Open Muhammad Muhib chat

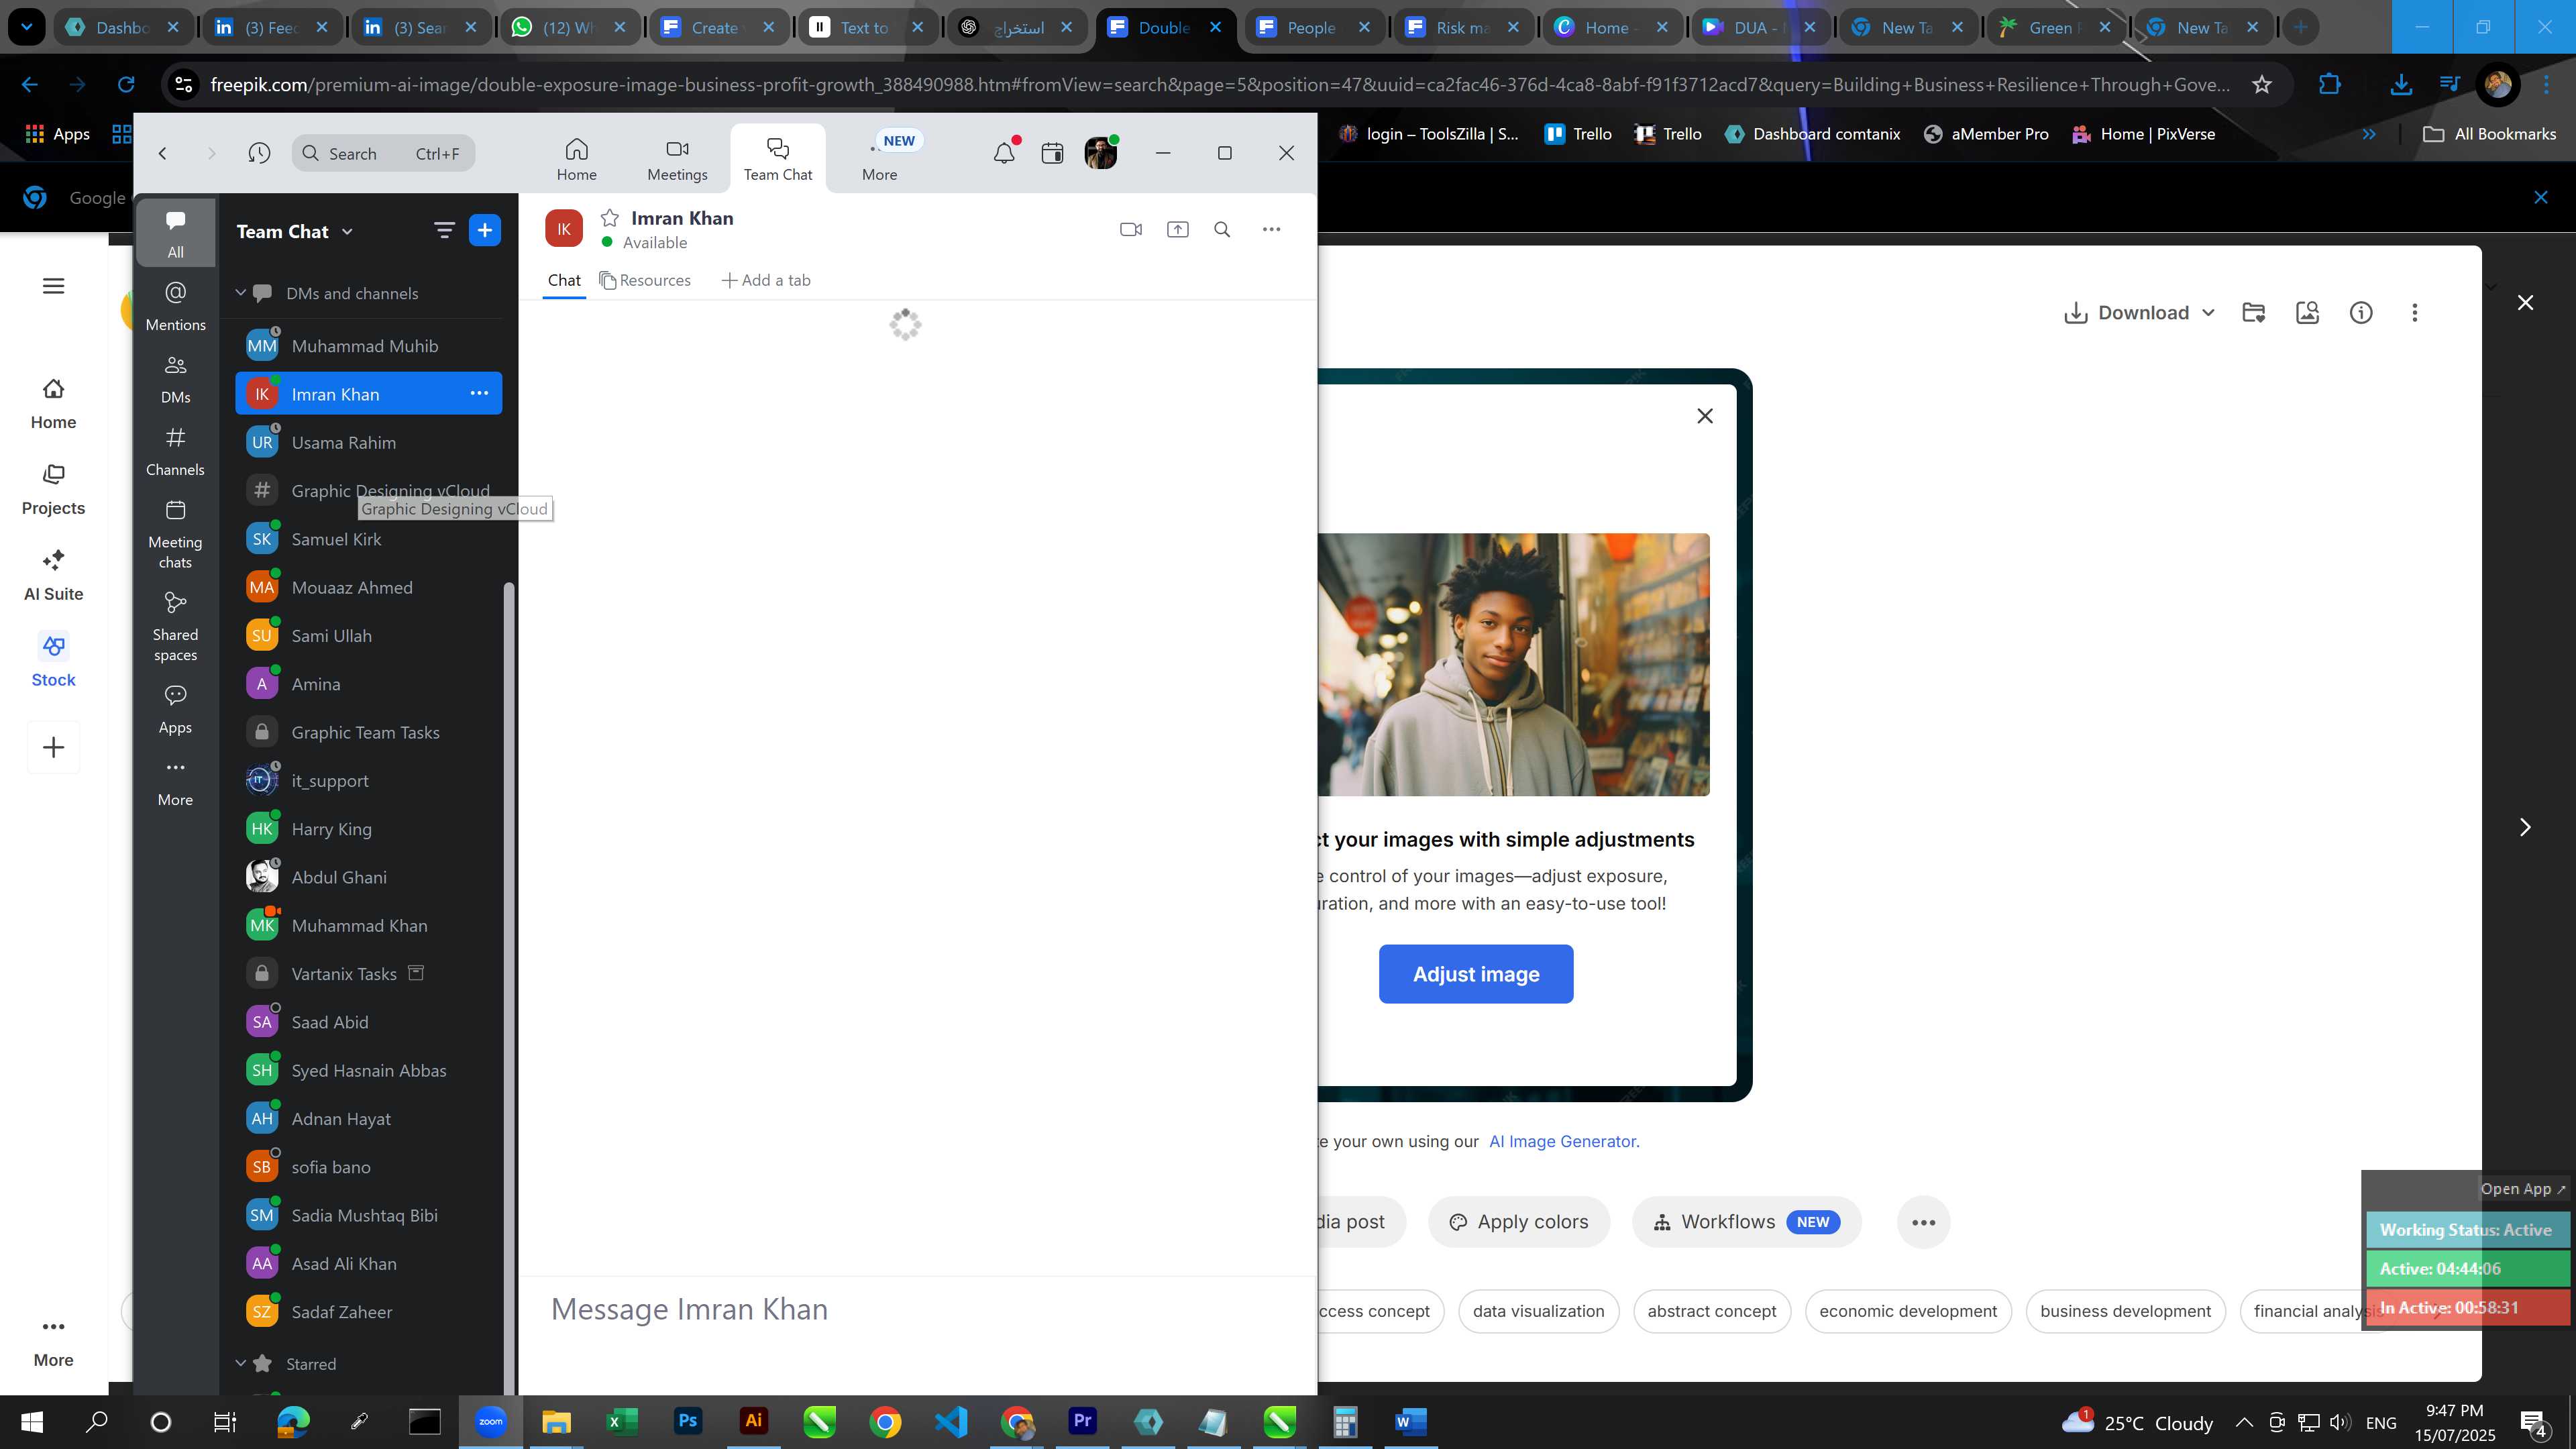369,346
